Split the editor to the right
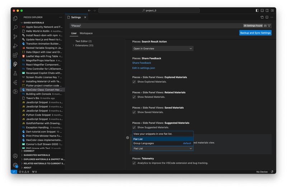Viewport: 287px width, 188px height. [x=267, y=17]
